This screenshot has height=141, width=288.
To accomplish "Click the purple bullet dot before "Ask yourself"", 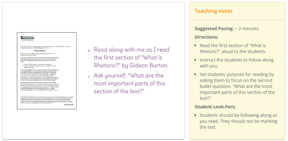I will 89,76.
